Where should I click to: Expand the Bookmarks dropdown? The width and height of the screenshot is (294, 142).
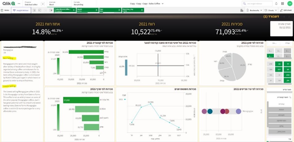[254, 10]
